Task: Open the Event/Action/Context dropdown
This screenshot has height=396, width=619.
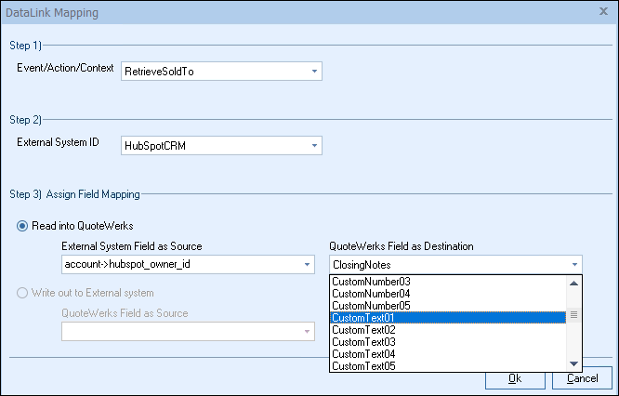Action: click(x=314, y=71)
